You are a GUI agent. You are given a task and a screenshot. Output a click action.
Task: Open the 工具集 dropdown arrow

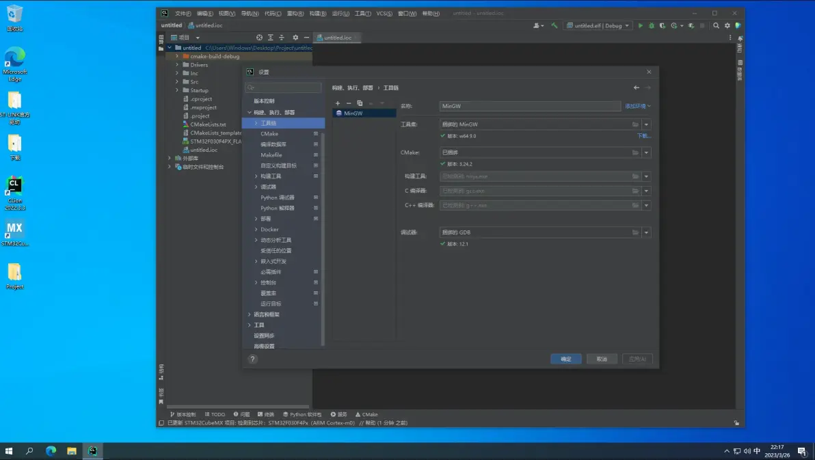point(646,124)
